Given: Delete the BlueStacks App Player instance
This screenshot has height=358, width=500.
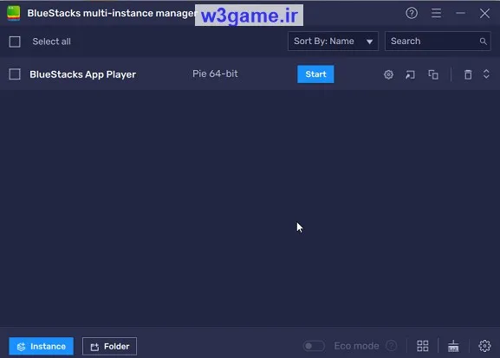Looking at the screenshot, I should coord(468,74).
